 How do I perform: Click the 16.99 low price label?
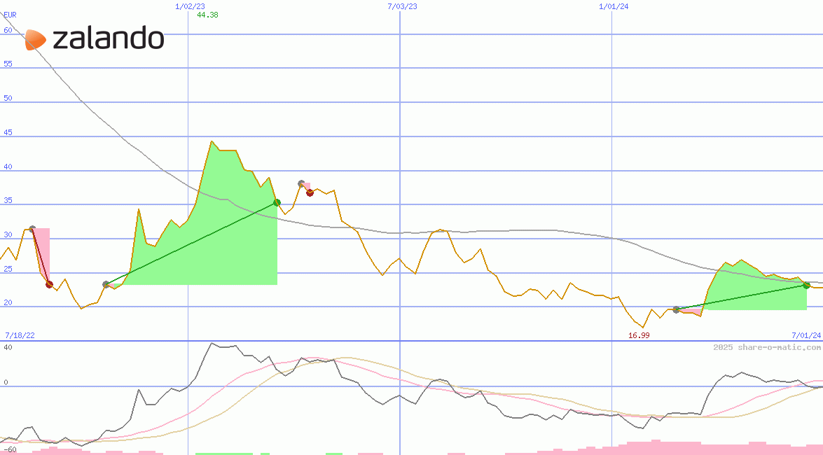pos(639,335)
